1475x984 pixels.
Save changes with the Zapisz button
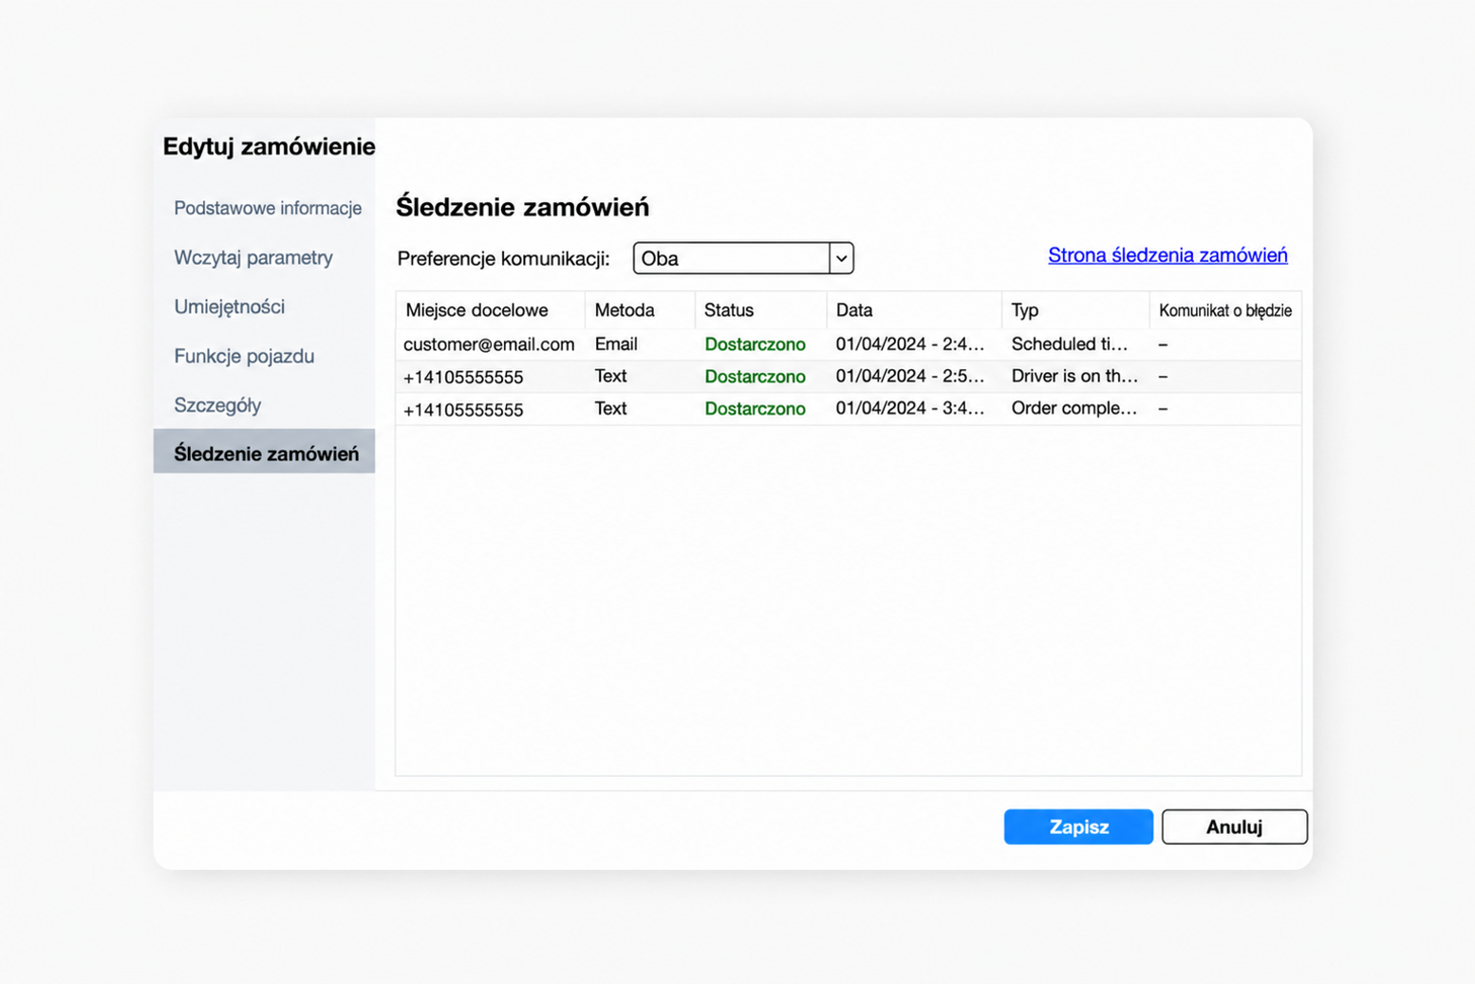1078,826
